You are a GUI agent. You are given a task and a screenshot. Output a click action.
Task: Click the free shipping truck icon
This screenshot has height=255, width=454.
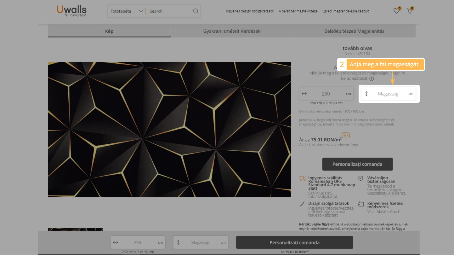[x=303, y=178]
